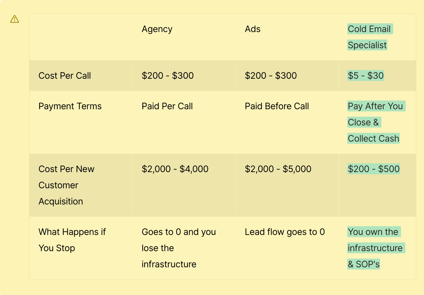This screenshot has height=295, width=424.
Task: Click the highlighted $200 - $500 value
Action: [x=374, y=169]
